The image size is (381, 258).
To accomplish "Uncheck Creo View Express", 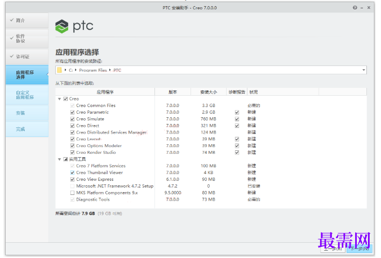I will pyautogui.click(x=72, y=180).
